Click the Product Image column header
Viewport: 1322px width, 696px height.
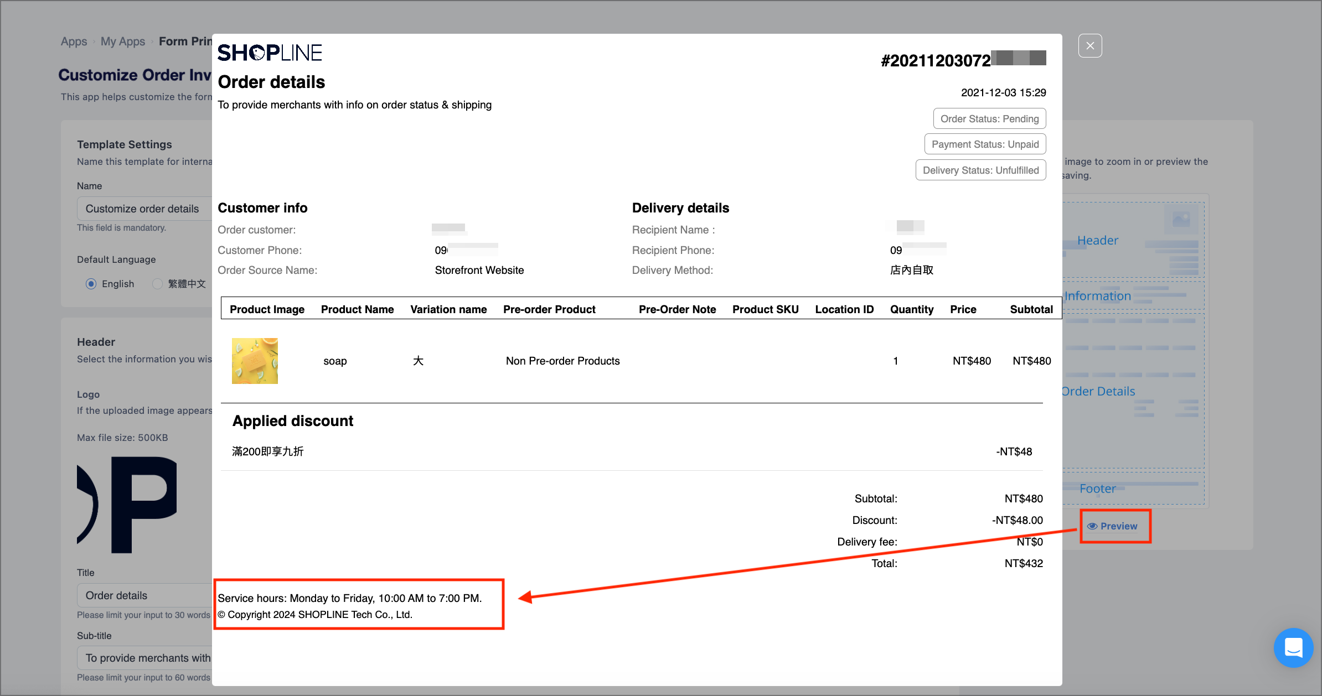[x=267, y=309]
